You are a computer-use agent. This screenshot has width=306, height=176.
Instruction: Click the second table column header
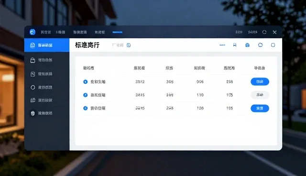coord(139,68)
